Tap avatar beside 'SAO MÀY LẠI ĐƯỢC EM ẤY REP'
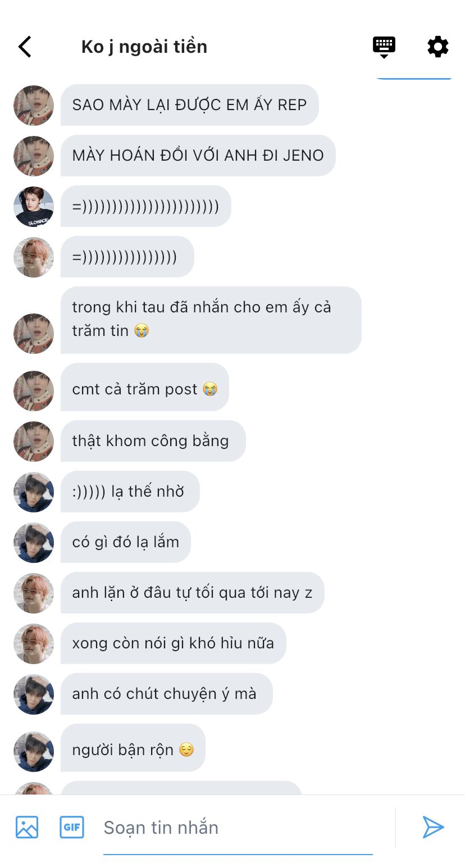The width and height of the screenshot is (465, 863). [34, 106]
